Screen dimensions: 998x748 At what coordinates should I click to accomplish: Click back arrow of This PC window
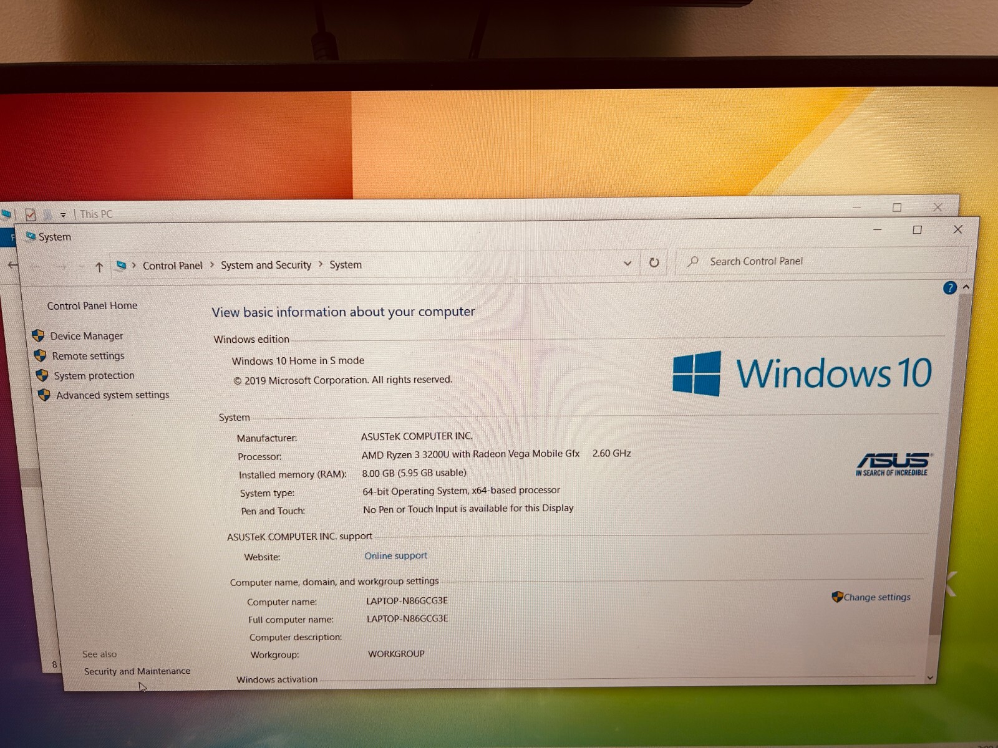(x=12, y=265)
